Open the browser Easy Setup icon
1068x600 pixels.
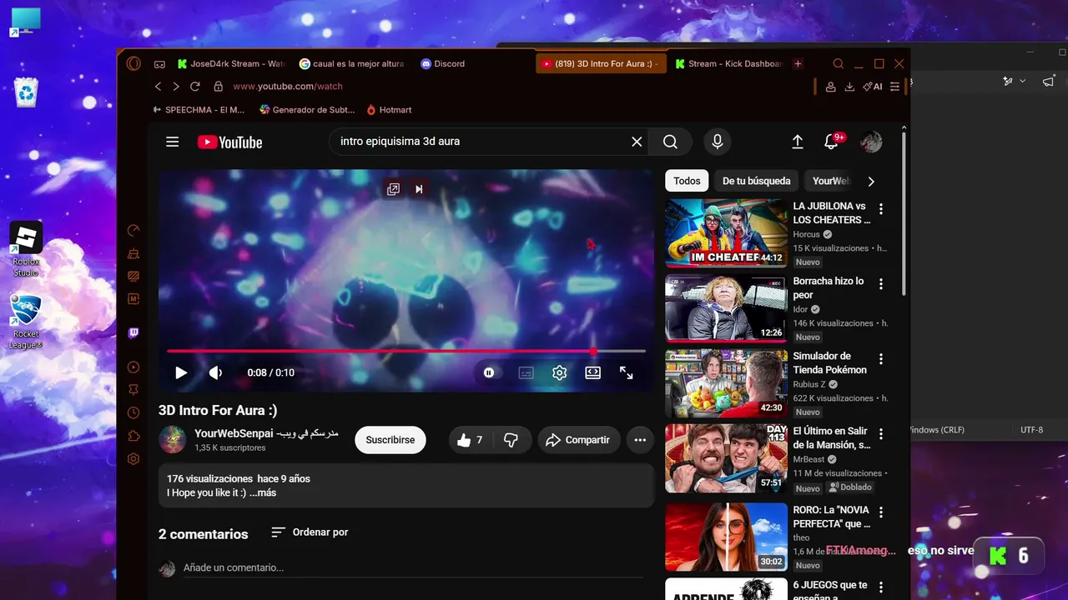[x=895, y=87]
